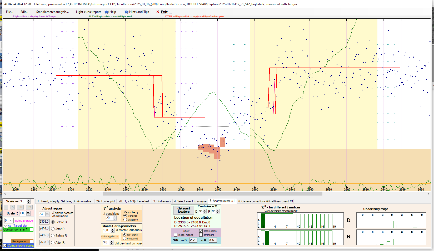Select the After R radio button
The width and height of the screenshot is (434, 251).
click(53, 243)
